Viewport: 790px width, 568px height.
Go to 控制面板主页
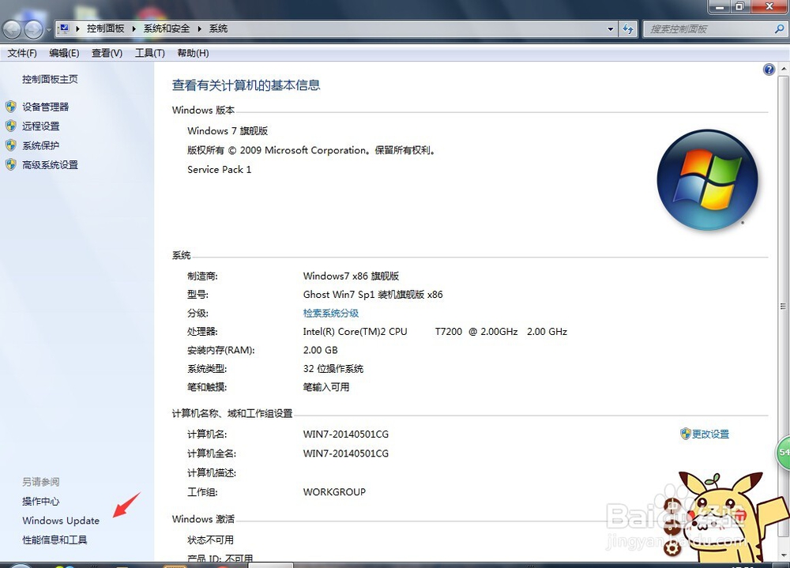[50, 79]
